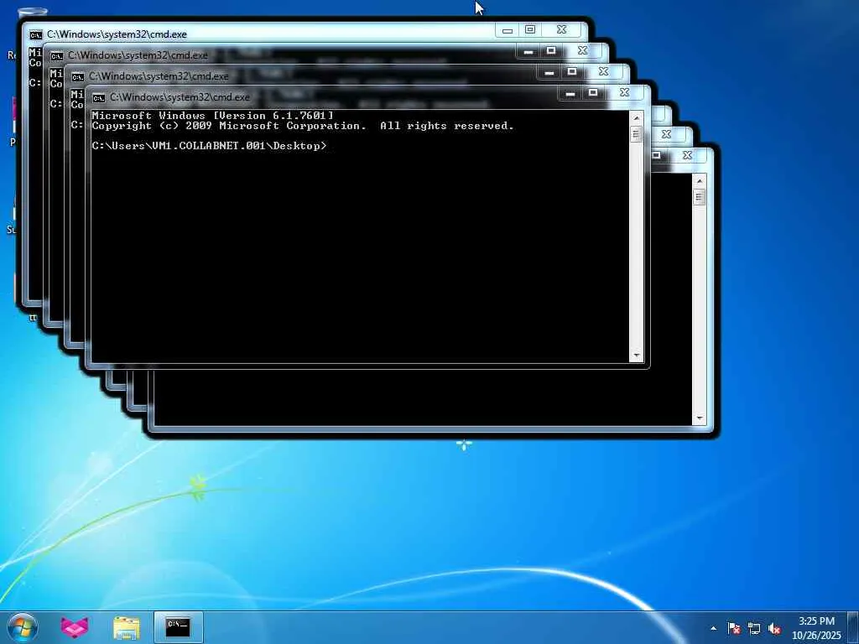Click scrollbar thumb of the bottom-right-most cmd window
859x644 pixels.
point(699,197)
